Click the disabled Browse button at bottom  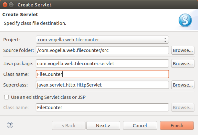coord(183,108)
